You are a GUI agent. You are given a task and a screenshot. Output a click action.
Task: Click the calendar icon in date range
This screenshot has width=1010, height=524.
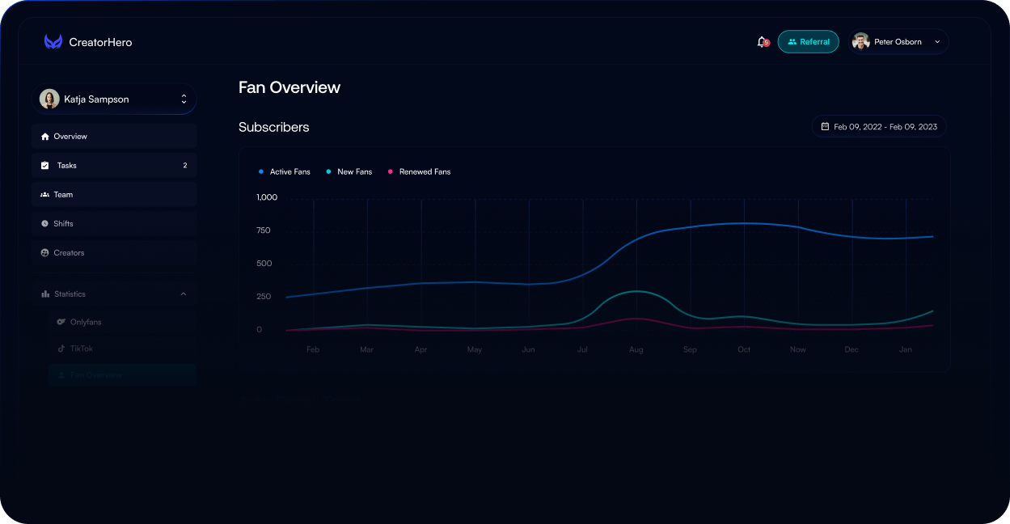[825, 127]
